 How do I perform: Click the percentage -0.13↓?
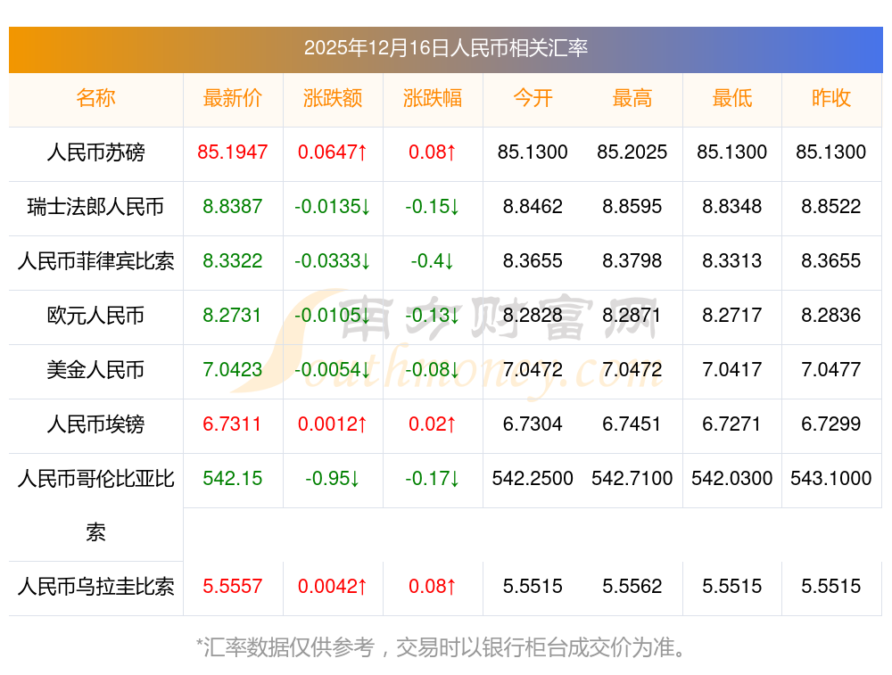click(x=433, y=315)
